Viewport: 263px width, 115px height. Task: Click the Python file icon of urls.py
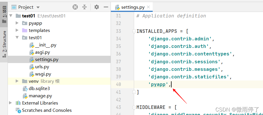32,67
